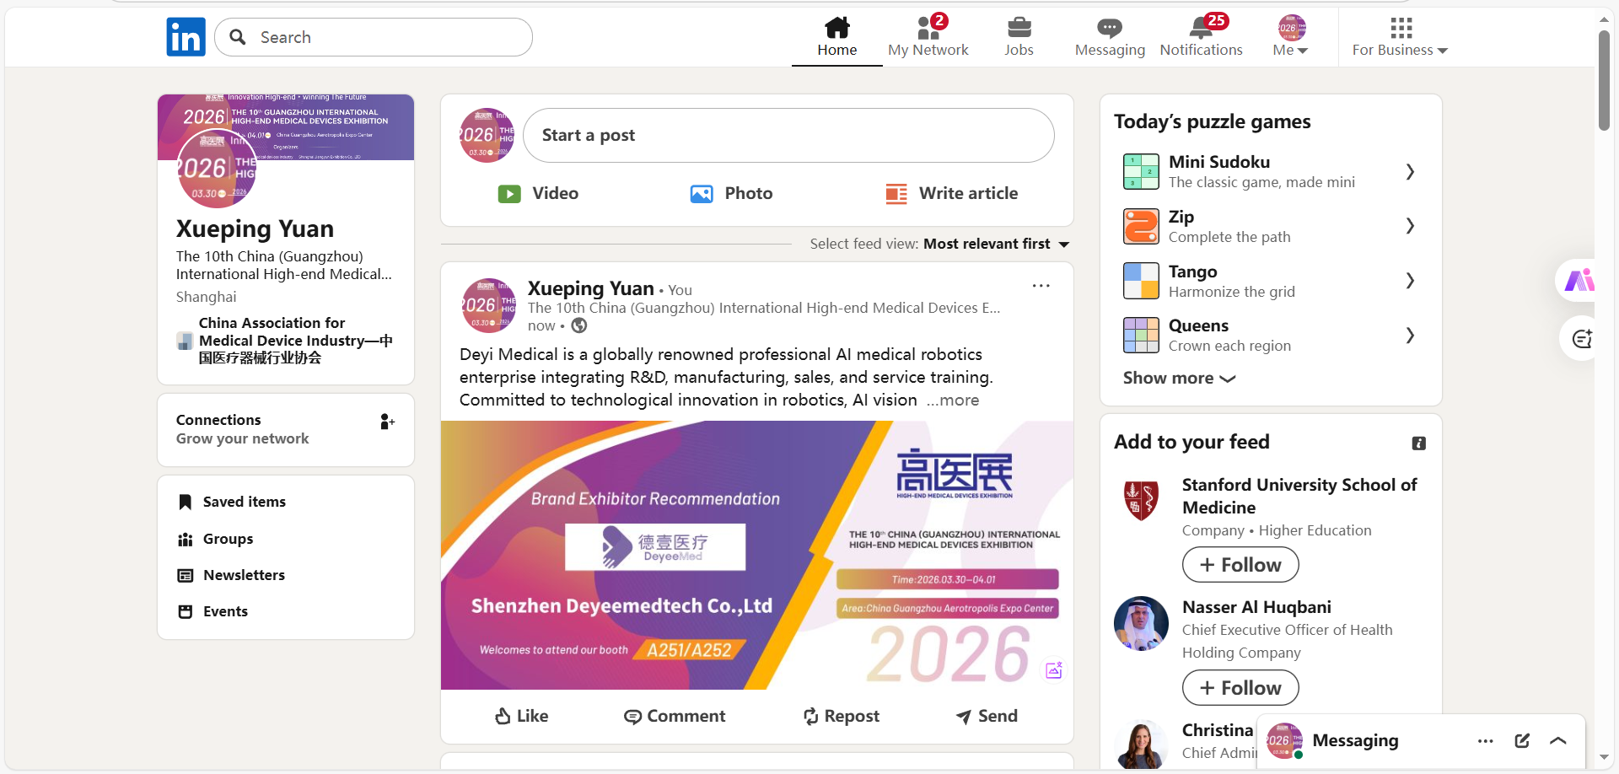Click the info icon beside Add to your feed

pos(1419,443)
